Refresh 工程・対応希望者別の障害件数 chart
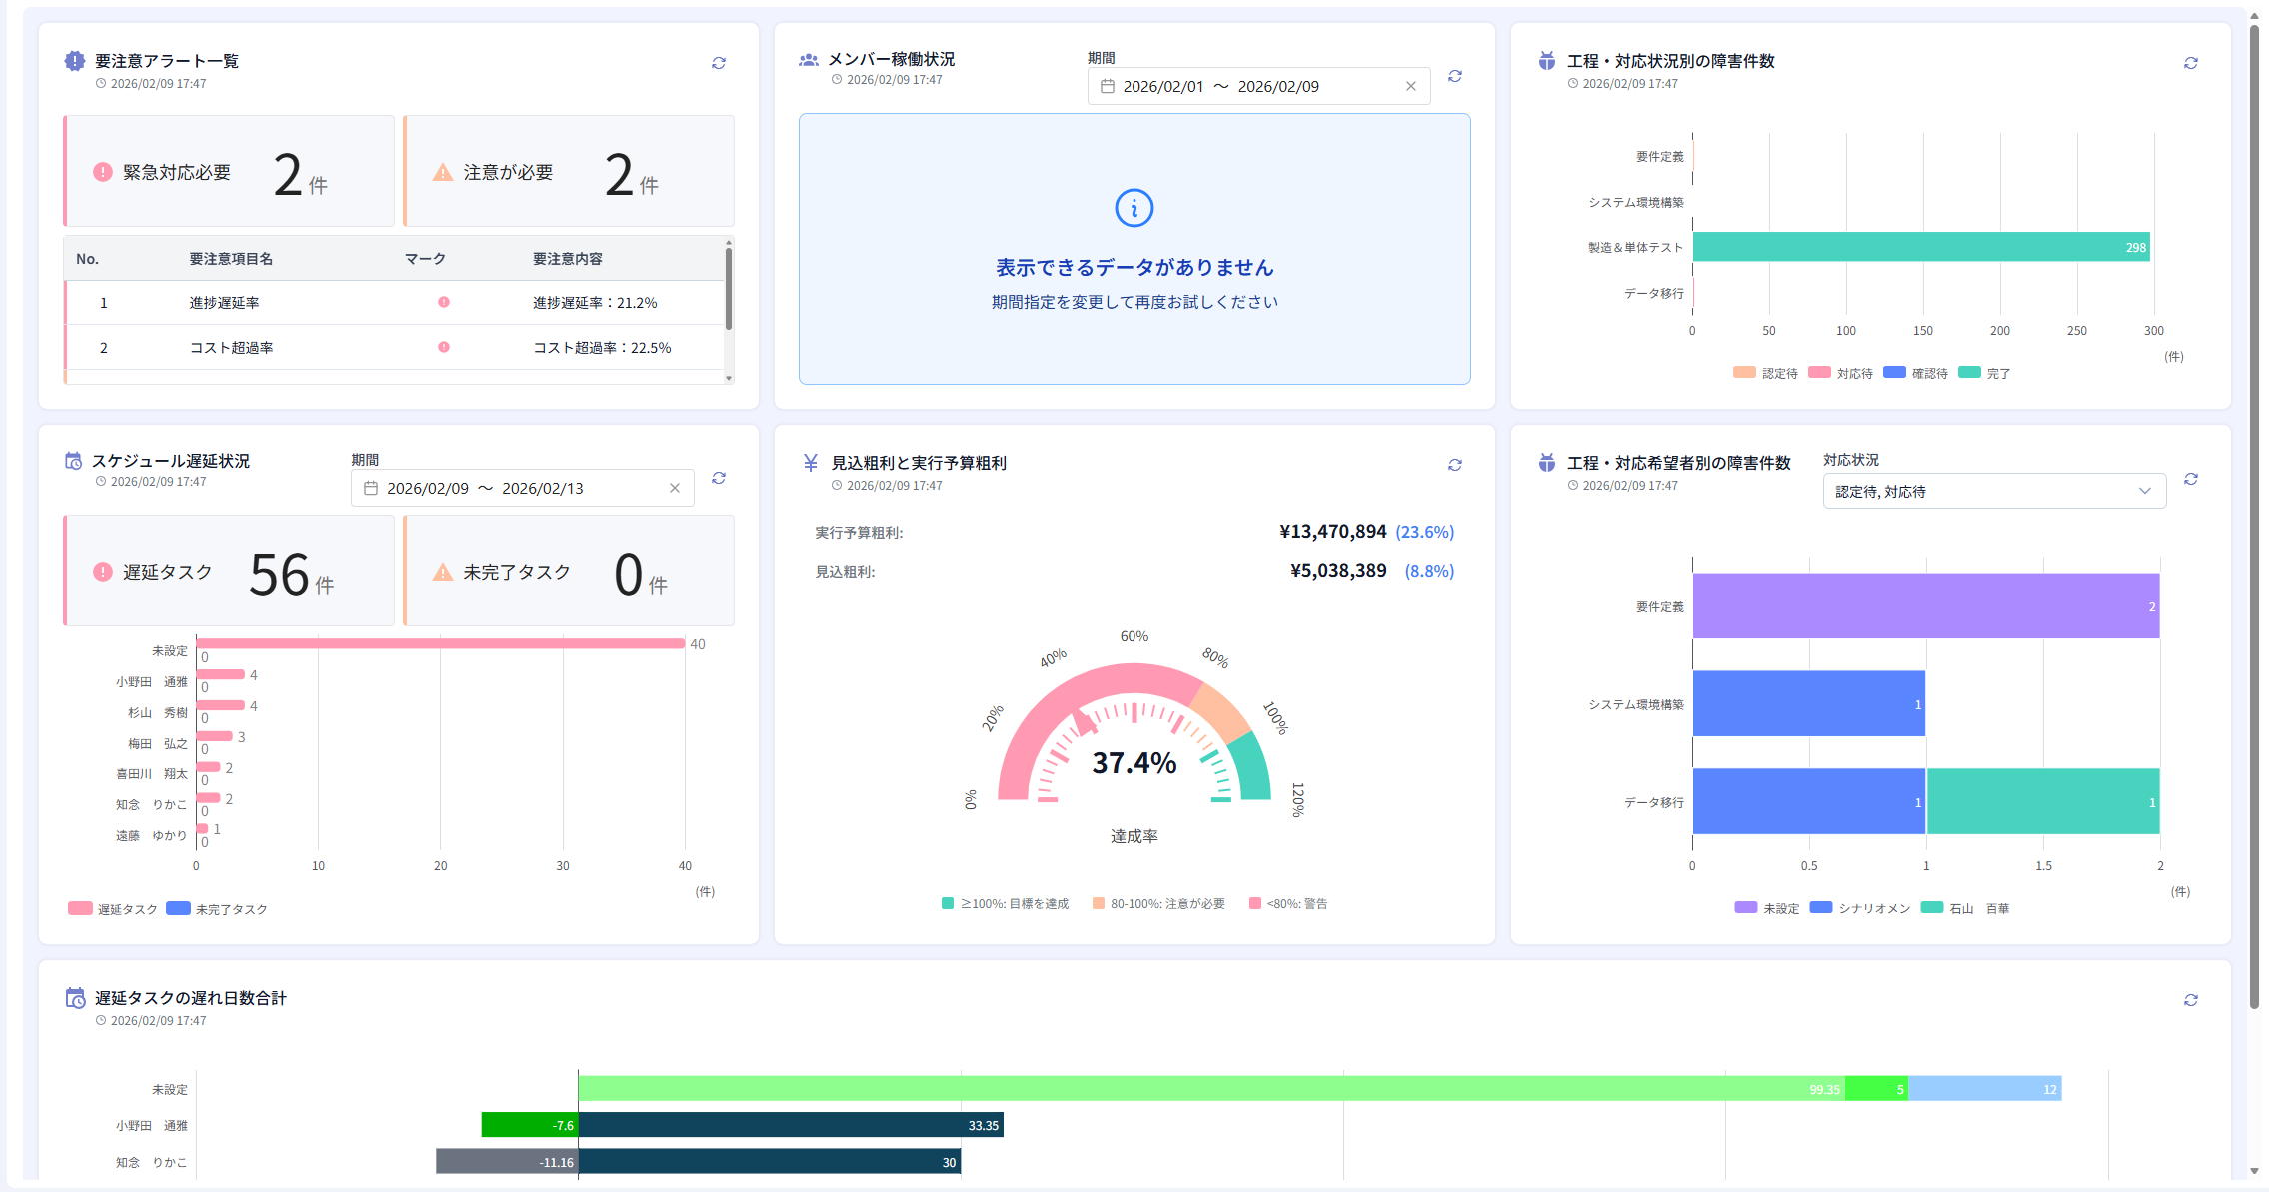2269x1192 pixels. [x=2190, y=479]
